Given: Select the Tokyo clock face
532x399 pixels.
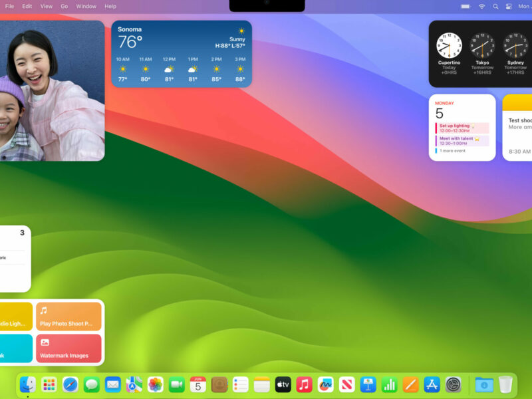Looking at the screenshot, I should [x=482, y=45].
